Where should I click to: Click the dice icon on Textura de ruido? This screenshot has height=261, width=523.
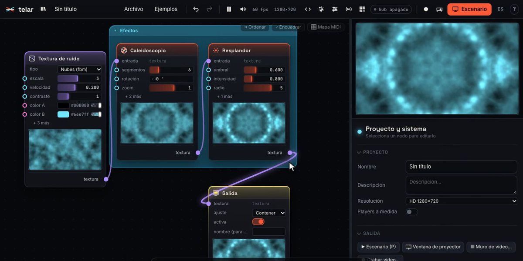pyautogui.click(x=32, y=59)
